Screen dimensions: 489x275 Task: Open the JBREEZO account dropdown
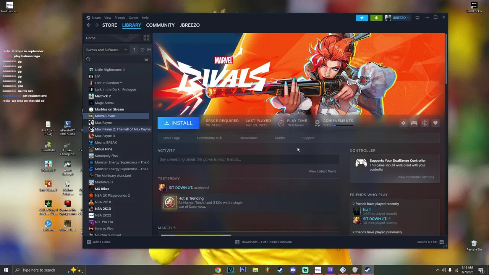pyautogui.click(x=398, y=18)
